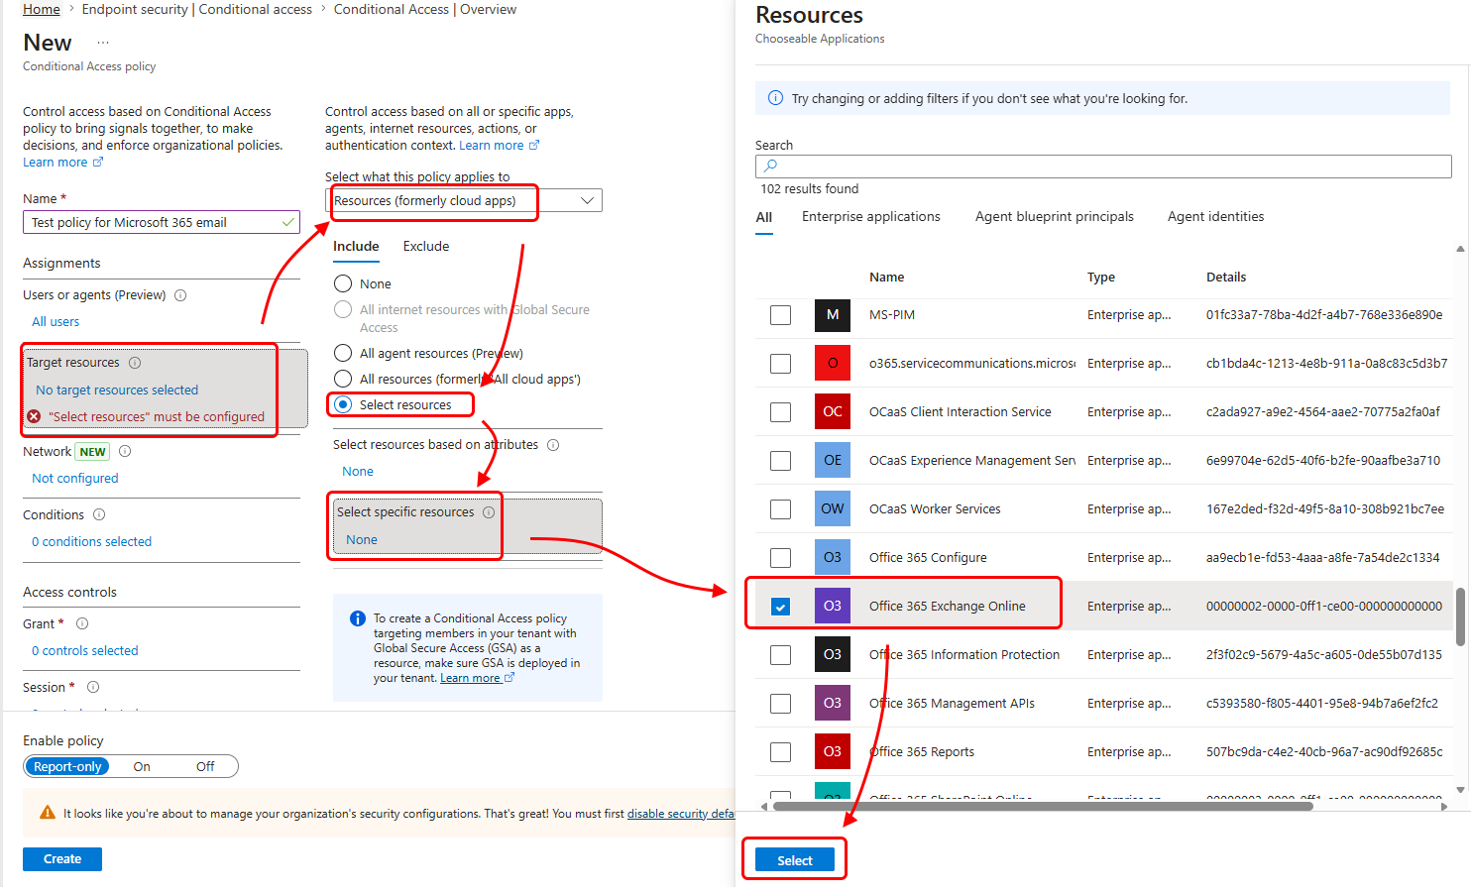Click the warning triangle icon in security banner
Screen dimensions: 1471x895
[47, 813]
